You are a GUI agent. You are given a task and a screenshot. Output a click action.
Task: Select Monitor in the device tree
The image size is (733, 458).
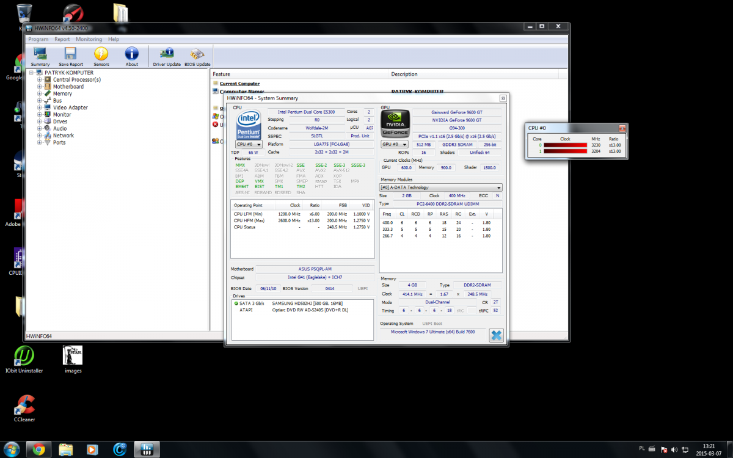(62, 115)
